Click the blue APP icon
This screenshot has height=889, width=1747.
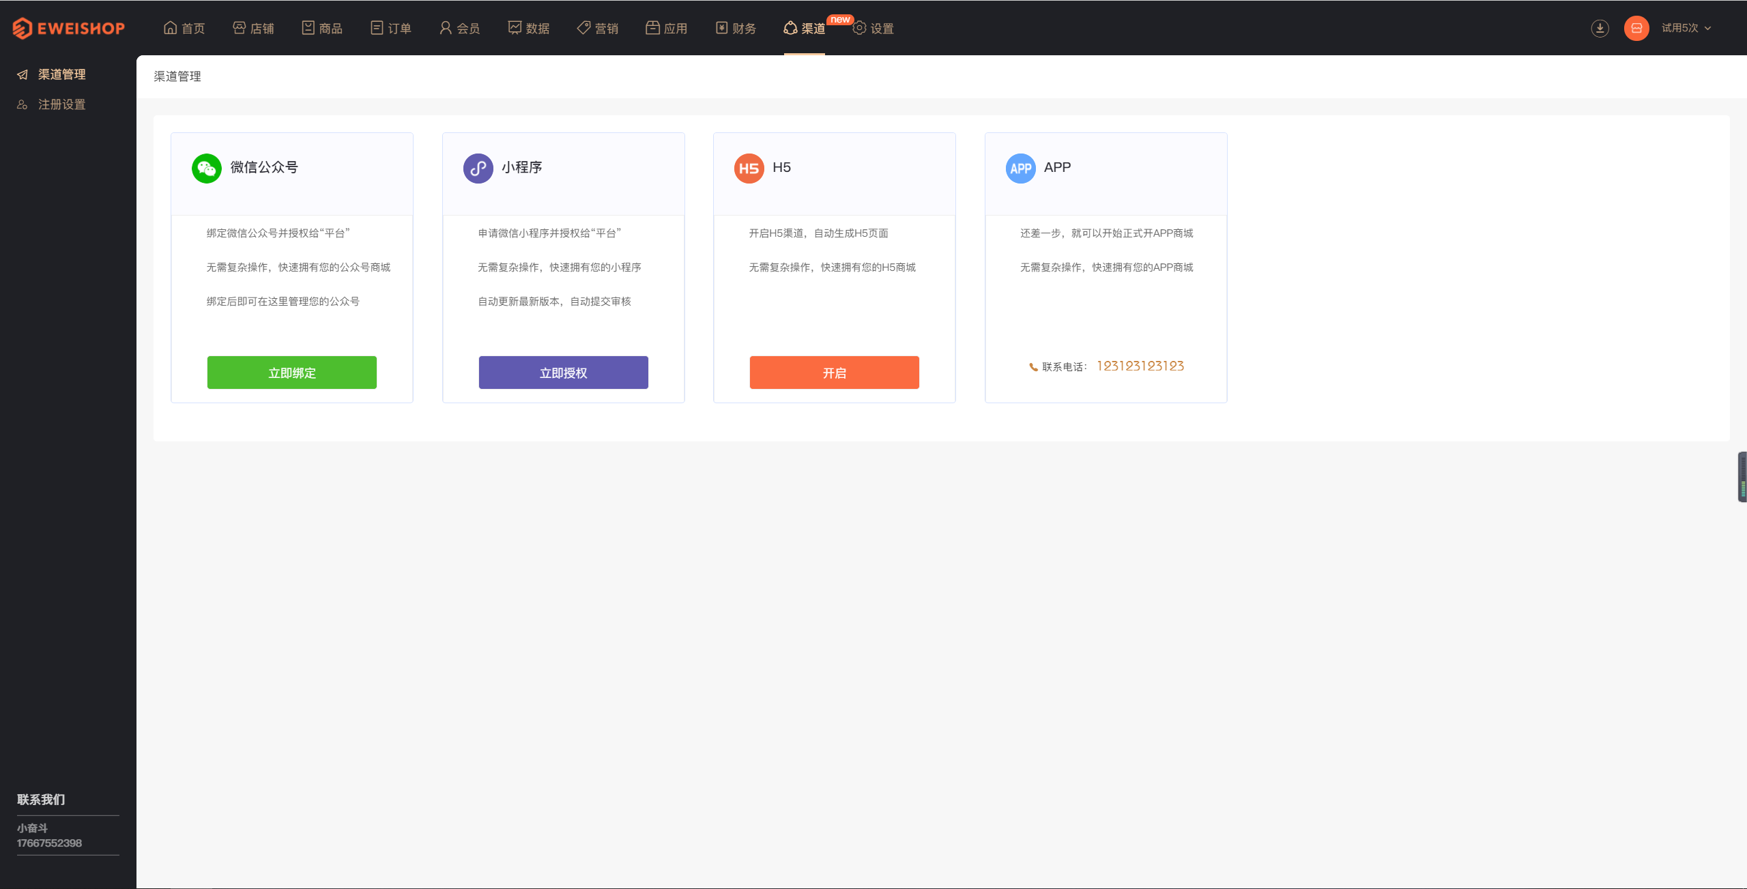point(1021,169)
